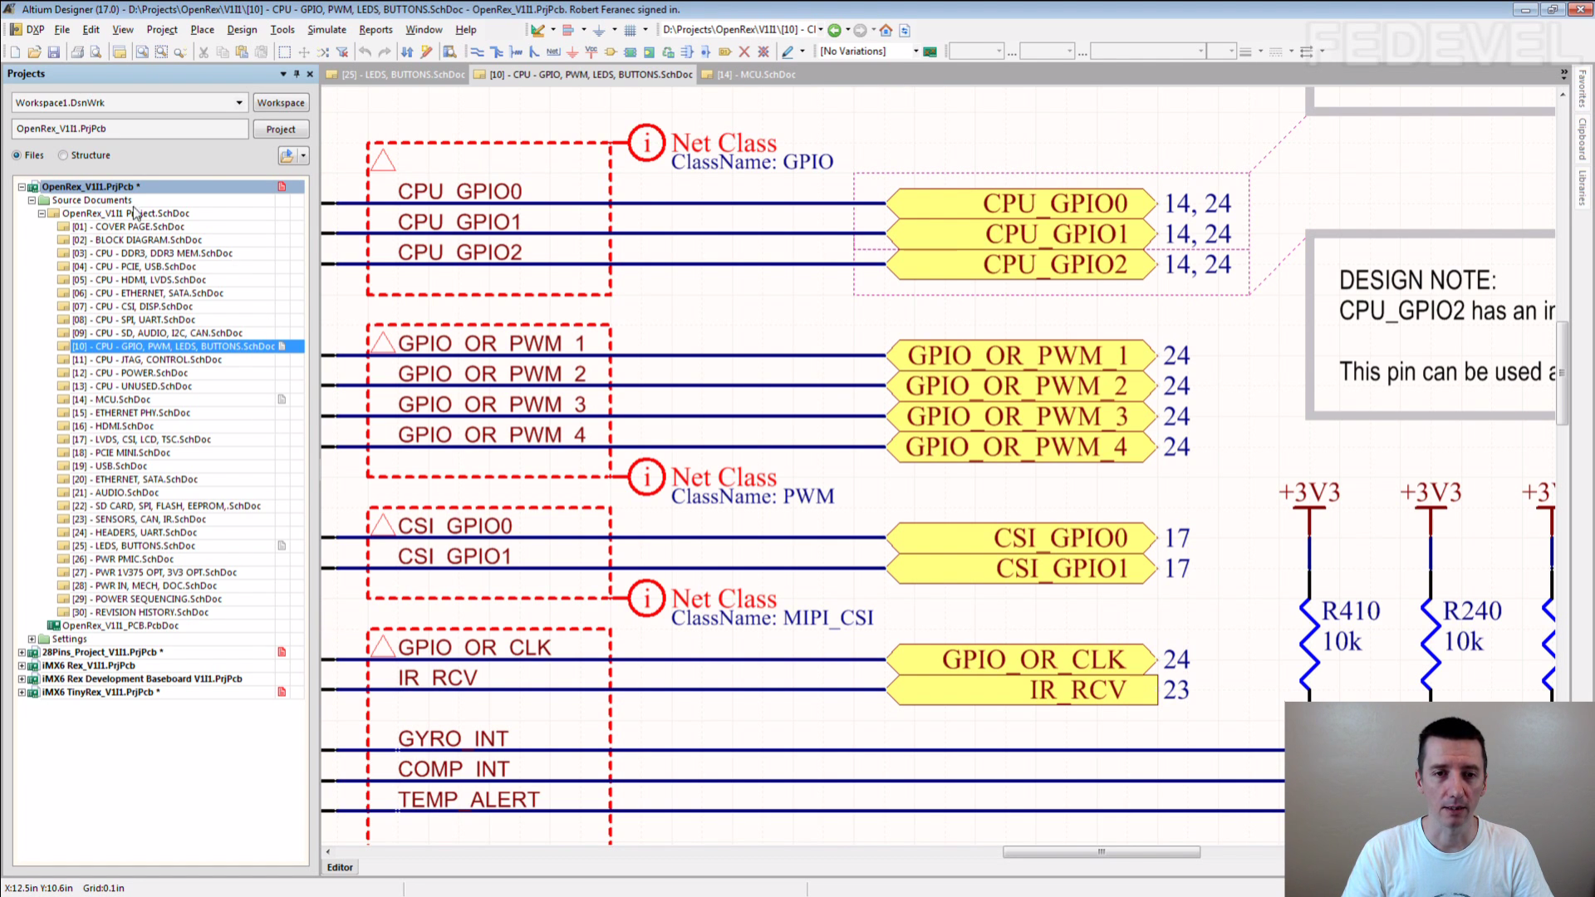This screenshot has height=897, width=1595.
Task: Expand the Settings folder in project tree
Action: [32, 640]
